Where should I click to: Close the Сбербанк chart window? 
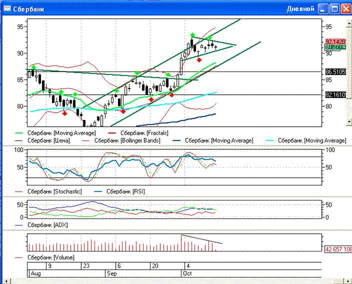[347, 9]
